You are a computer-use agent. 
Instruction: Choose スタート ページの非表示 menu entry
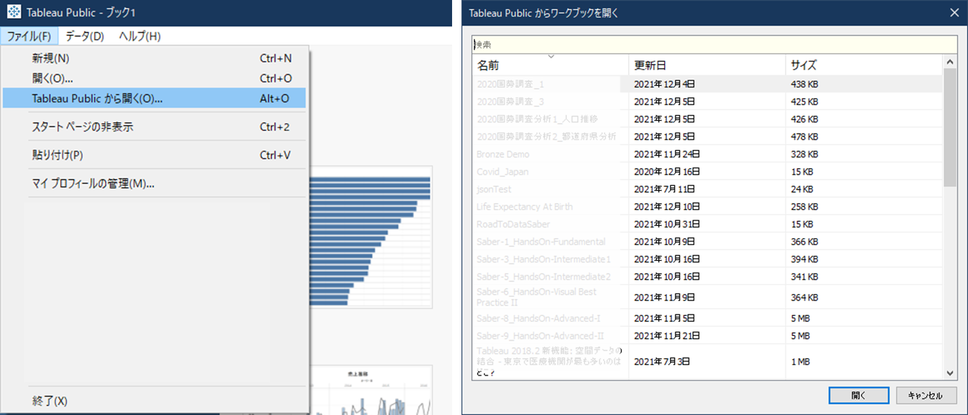tap(155, 127)
